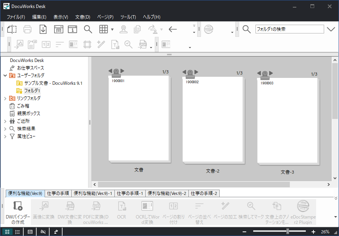339x236 pixels.
Task: Open search options chevron dropdown
Action: pos(331,29)
